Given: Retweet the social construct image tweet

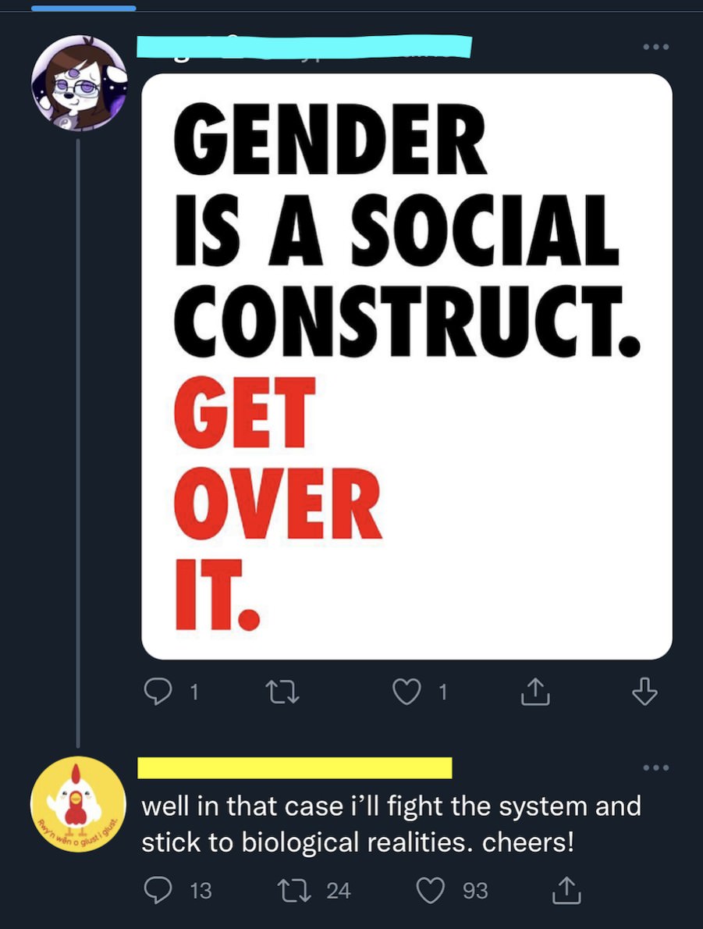Looking at the screenshot, I should [282, 691].
